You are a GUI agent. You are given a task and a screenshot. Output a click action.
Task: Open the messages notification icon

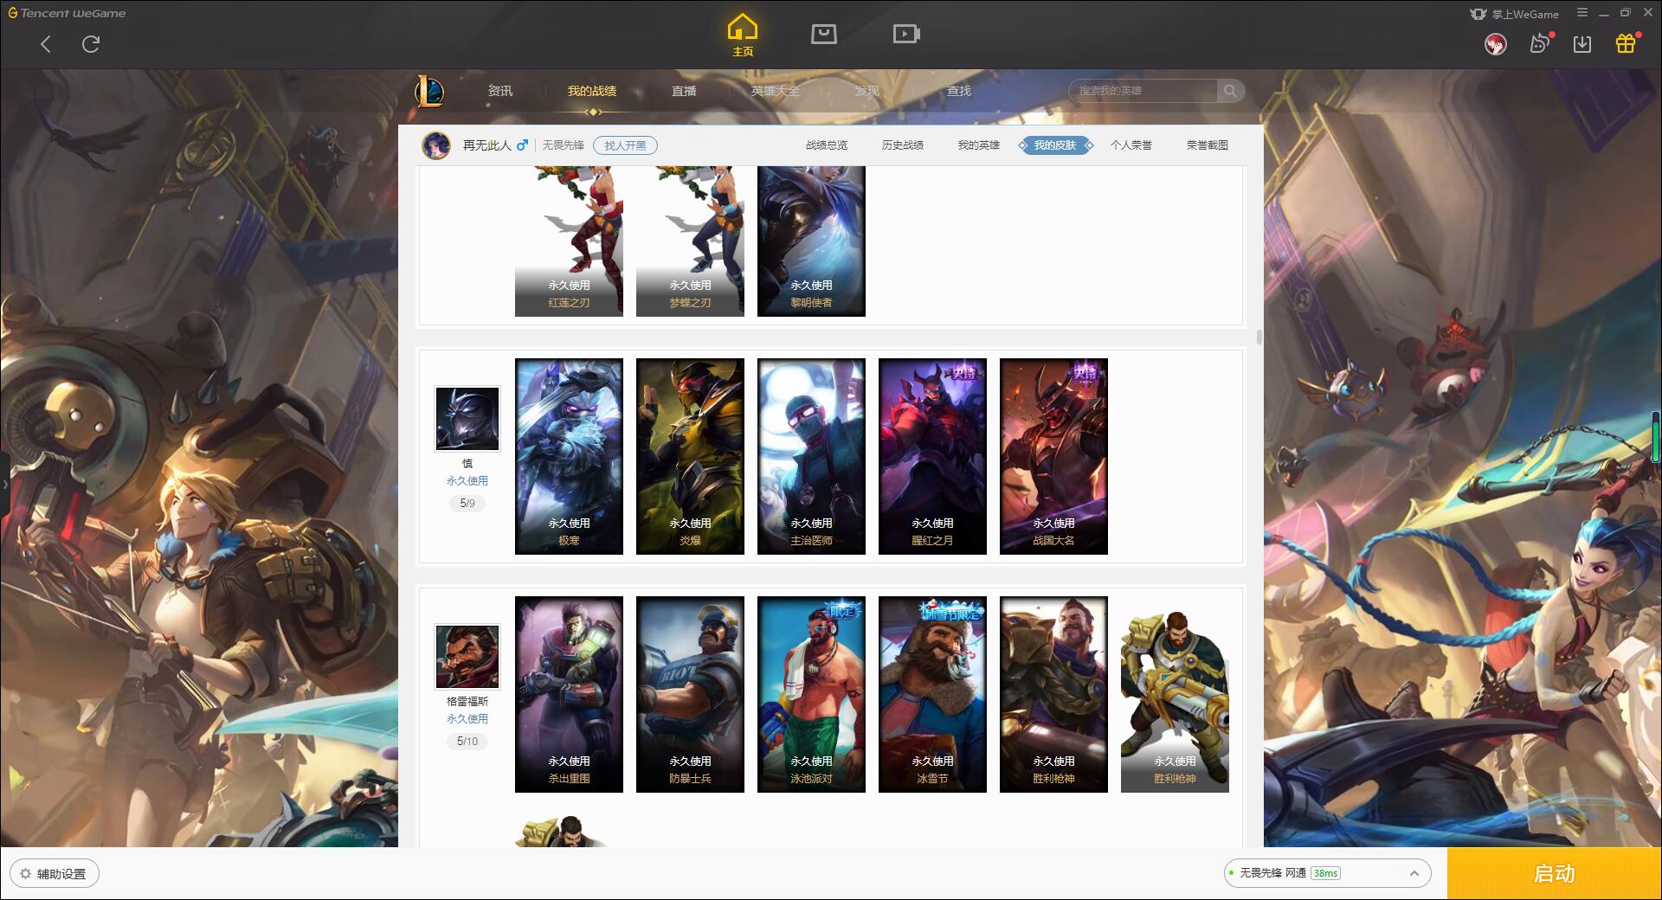(x=1540, y=43)
